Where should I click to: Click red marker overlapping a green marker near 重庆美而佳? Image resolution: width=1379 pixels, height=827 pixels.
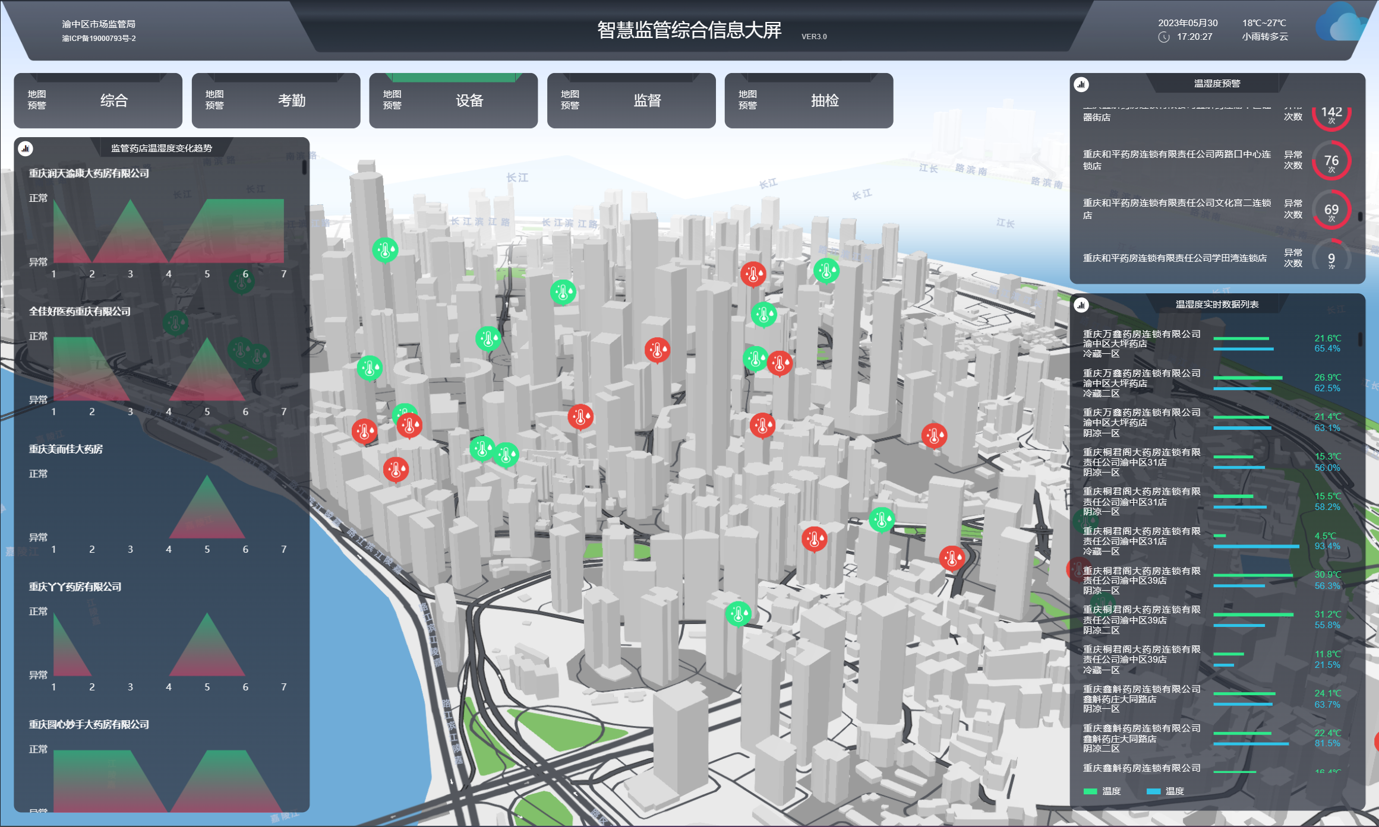click(x=409, y=425)
